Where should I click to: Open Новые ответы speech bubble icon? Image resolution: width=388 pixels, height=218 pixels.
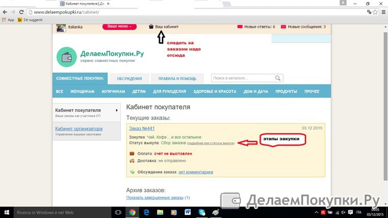[x=240, y=27]
